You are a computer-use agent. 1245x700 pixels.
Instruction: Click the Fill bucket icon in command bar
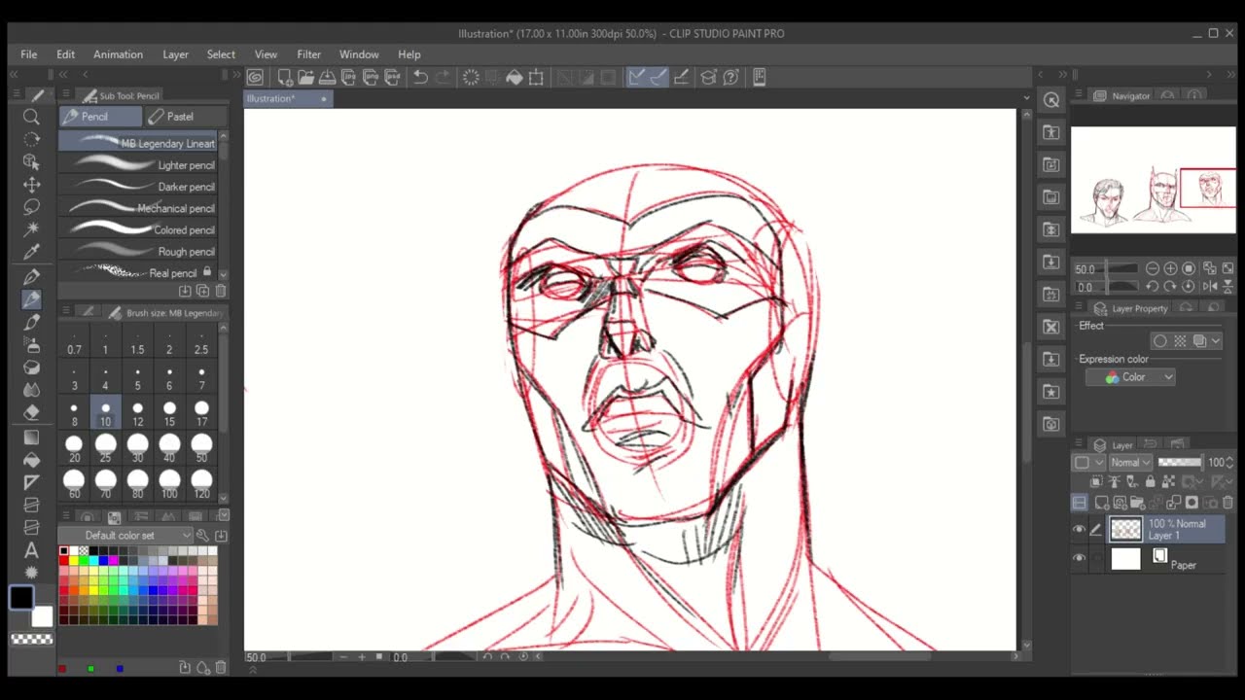pyautogui.click(x=514, y=77)
